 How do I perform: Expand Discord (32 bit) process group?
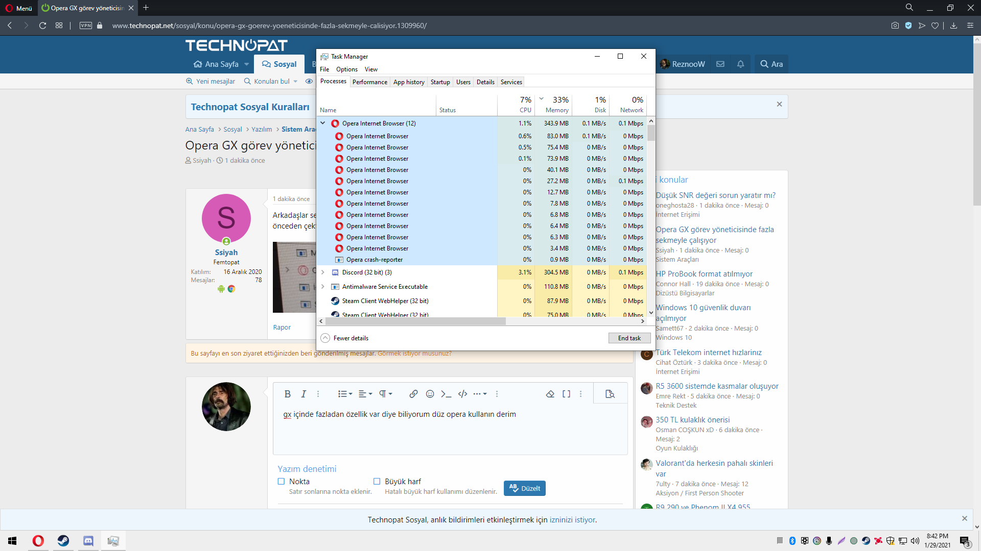click(323, 272)
